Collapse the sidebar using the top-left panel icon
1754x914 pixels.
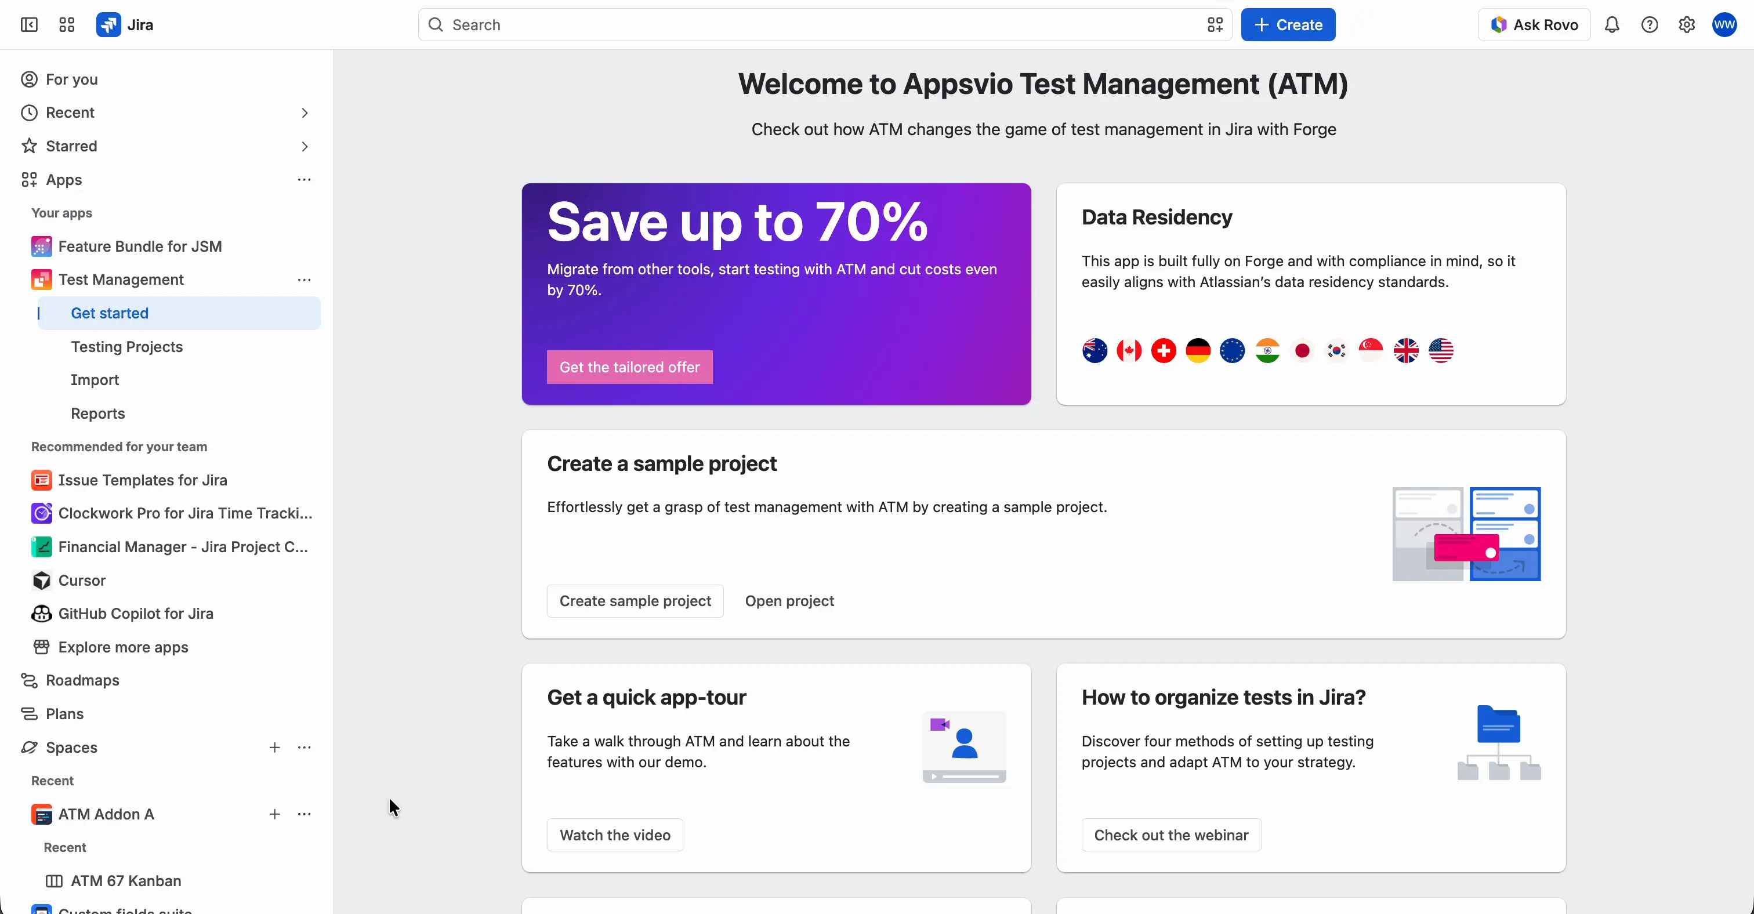pyautogui.click(x=29, y=25)
